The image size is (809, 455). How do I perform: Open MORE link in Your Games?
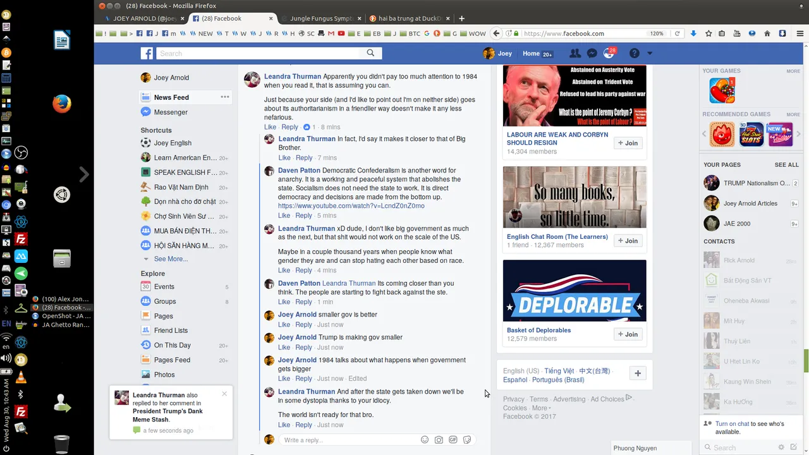point(793,71)
